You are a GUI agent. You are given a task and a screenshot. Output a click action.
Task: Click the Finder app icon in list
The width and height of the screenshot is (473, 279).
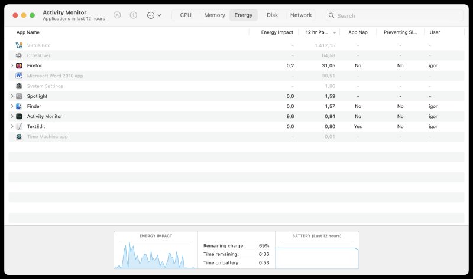(19, 106)
